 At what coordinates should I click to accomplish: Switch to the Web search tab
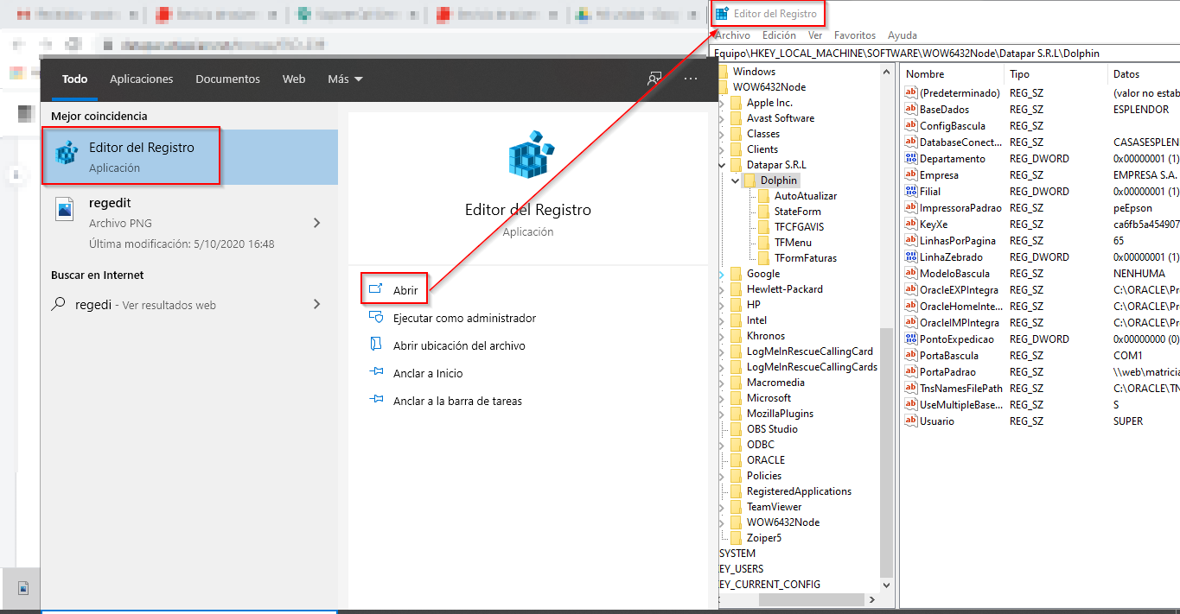click(x=294, y=79)
